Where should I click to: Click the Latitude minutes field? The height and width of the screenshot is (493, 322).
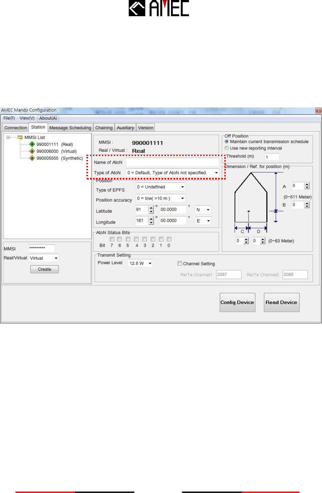pos(173,210)
